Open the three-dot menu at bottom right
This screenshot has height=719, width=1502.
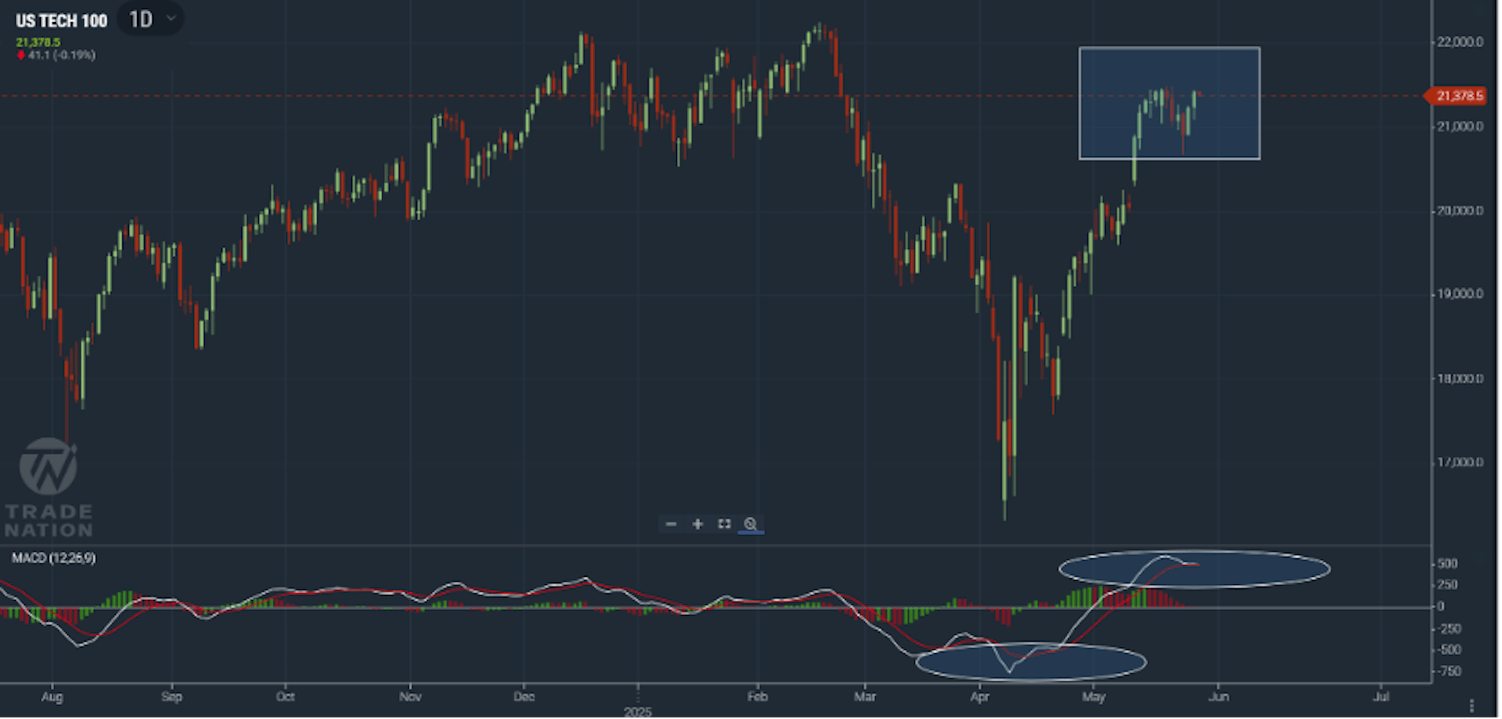[x=1471, y=706]
